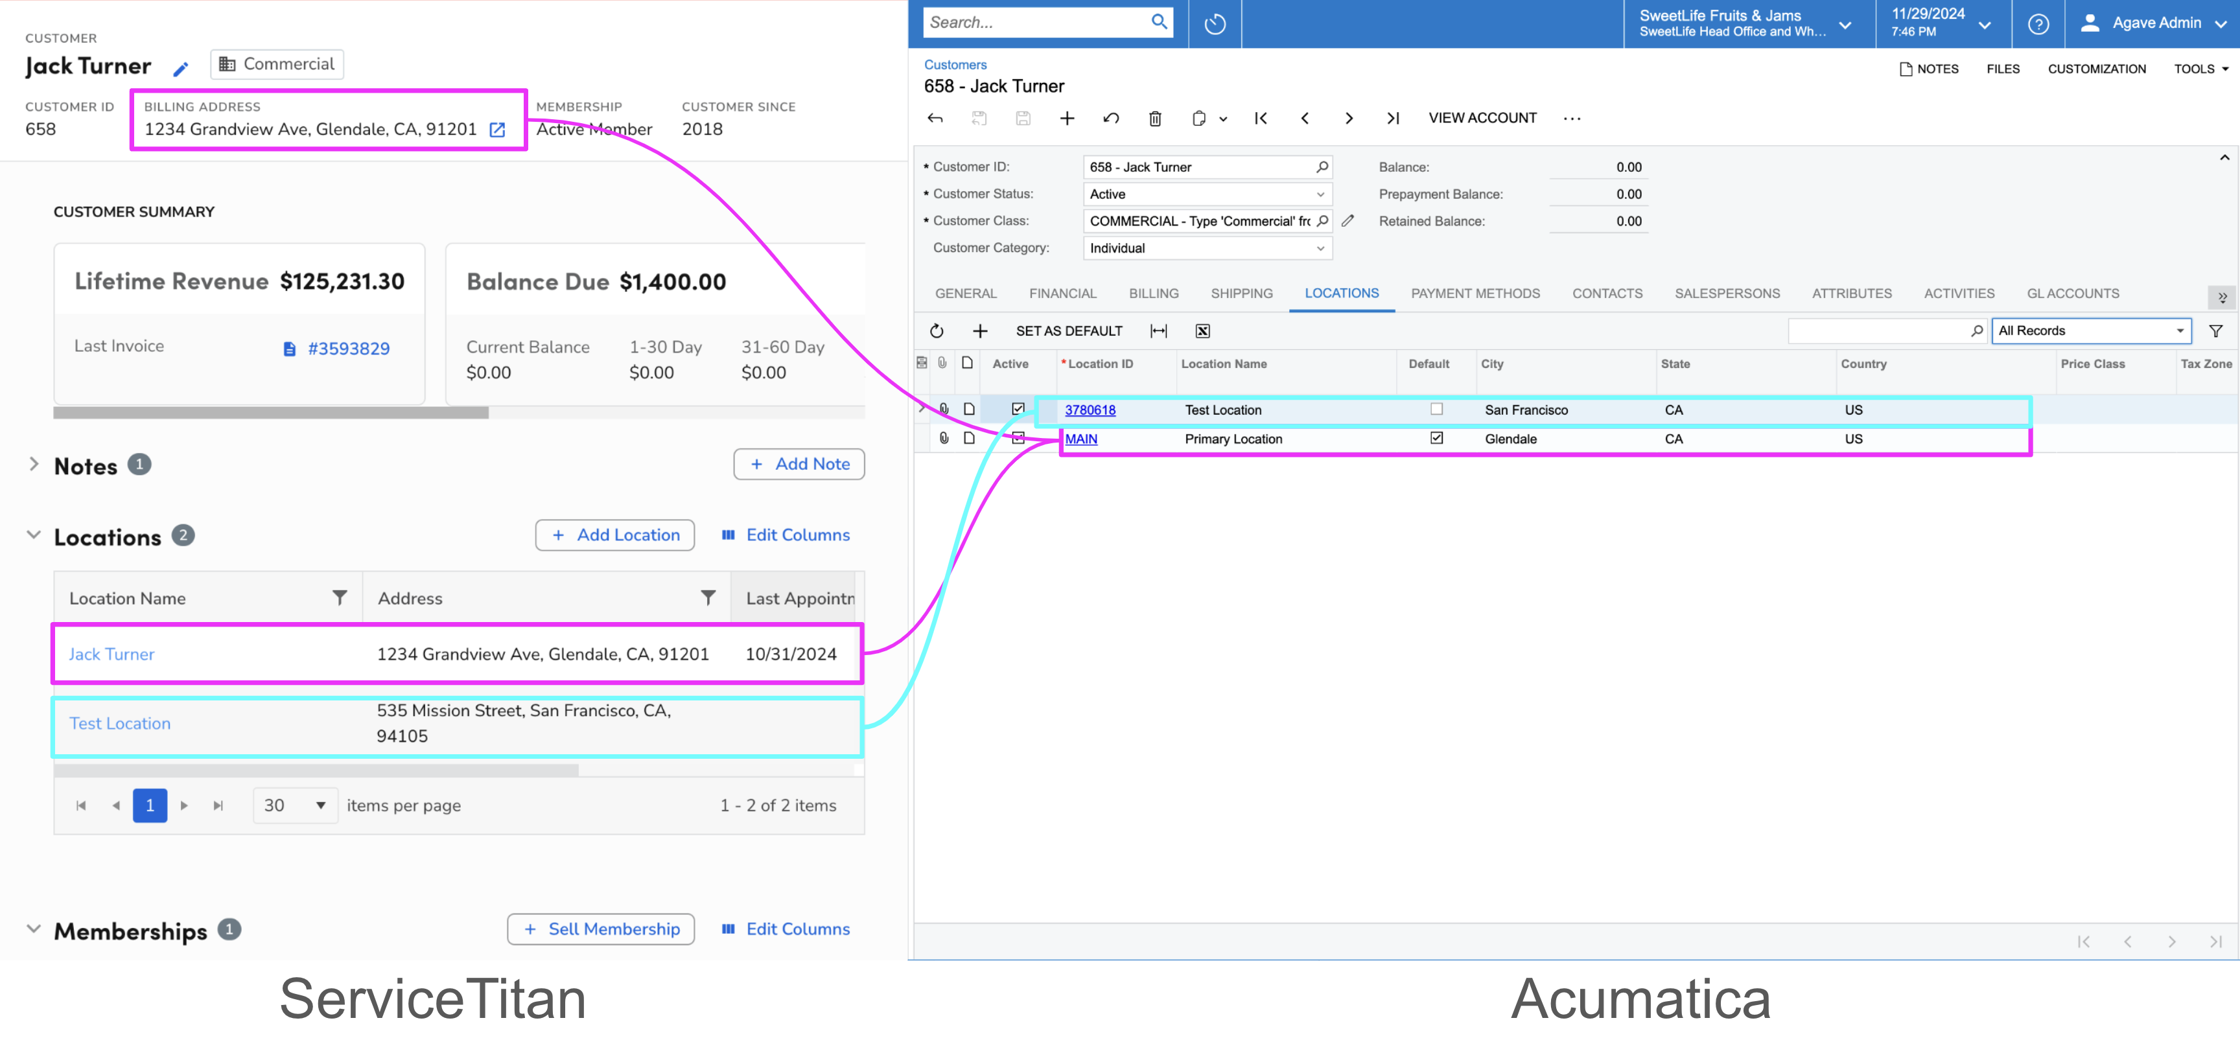This screenshot has height=1051, width=2240.
Task: Click the Add Location button
Action: [x=615, y=535]
